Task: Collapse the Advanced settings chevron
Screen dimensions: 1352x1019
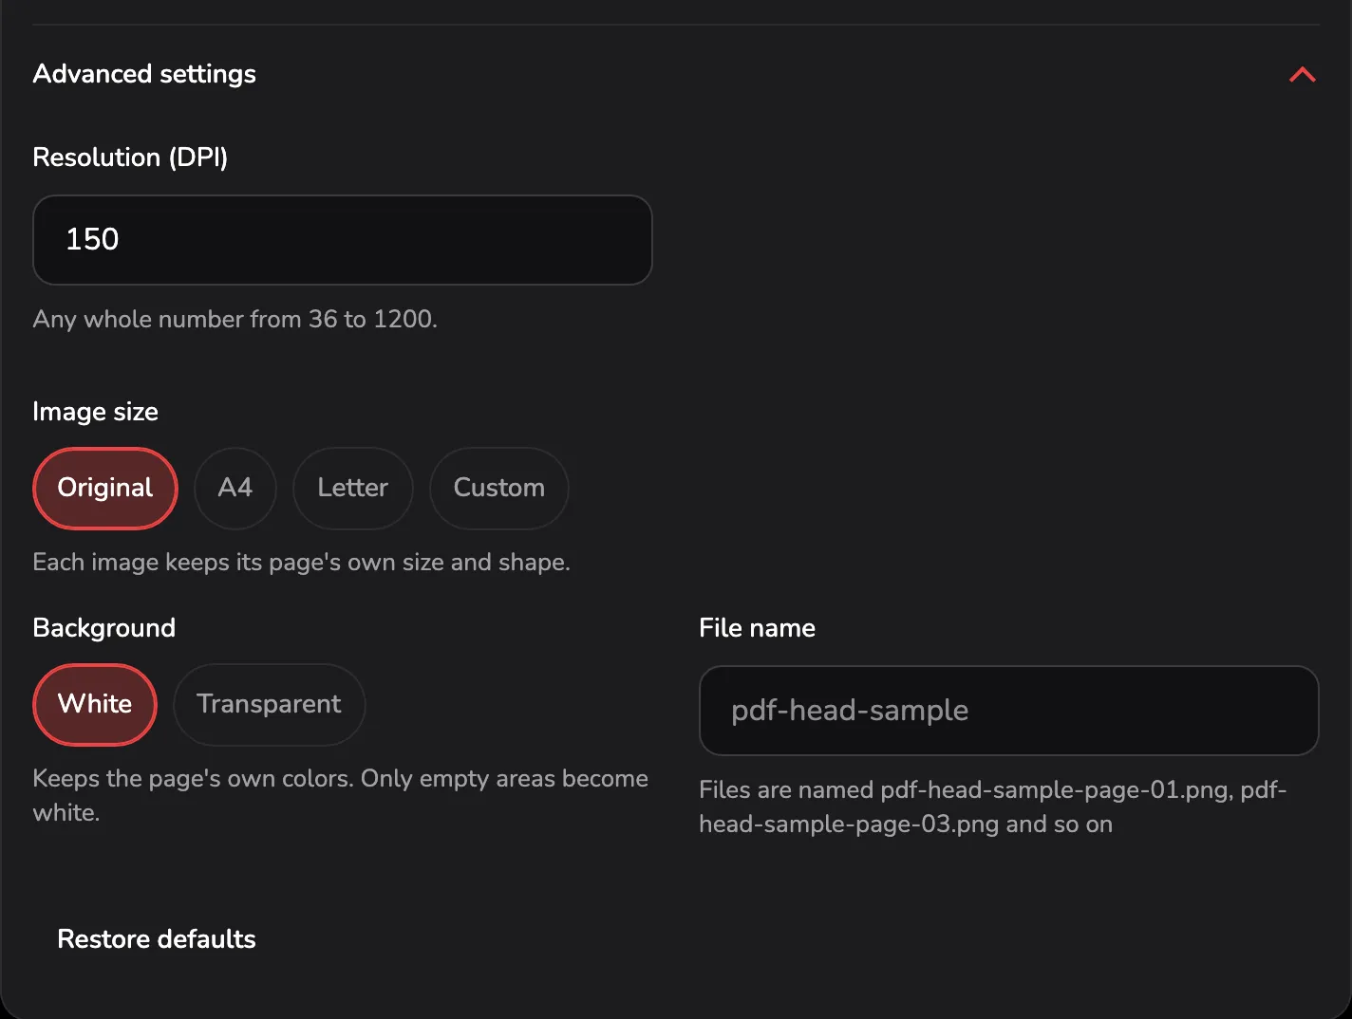Action: point(1303,74)
